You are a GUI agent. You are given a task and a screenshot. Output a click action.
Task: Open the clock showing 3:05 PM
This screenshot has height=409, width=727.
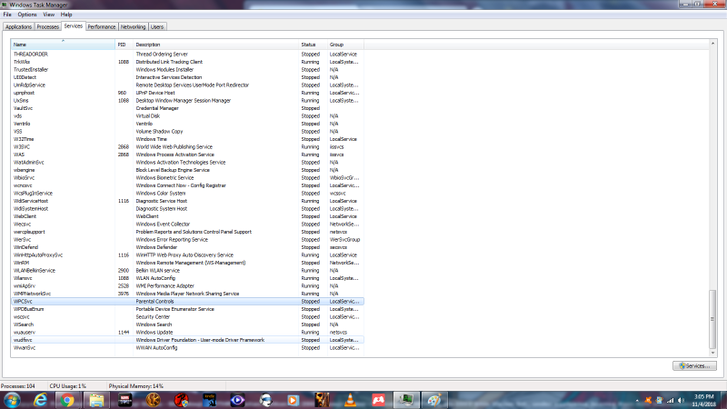[703, 400]
